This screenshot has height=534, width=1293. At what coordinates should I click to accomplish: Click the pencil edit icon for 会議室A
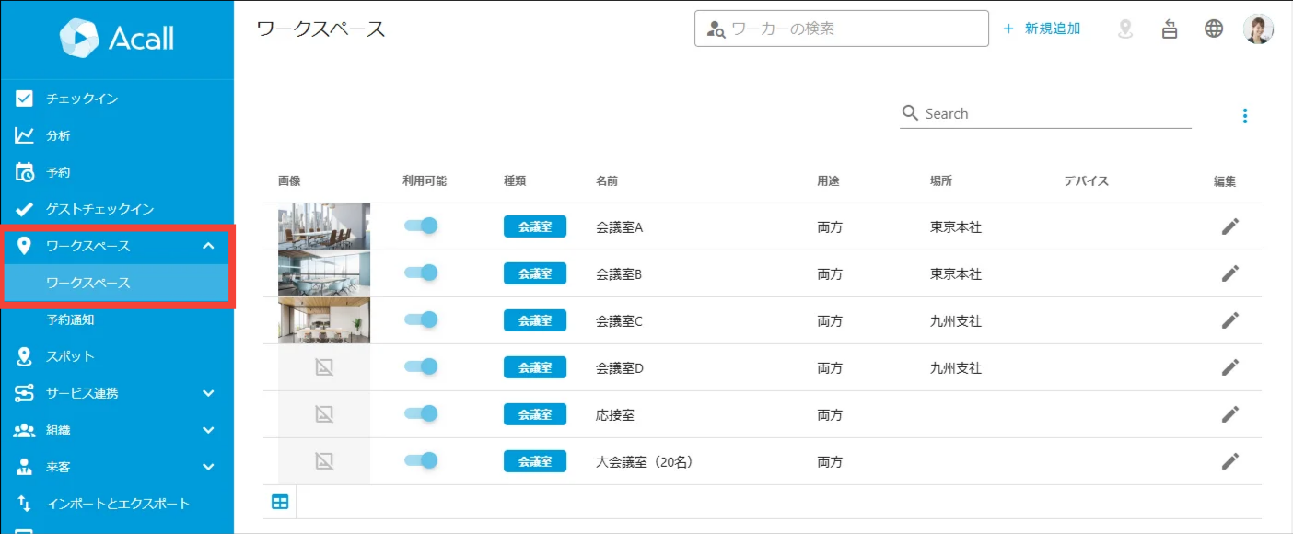point(1229,226)
